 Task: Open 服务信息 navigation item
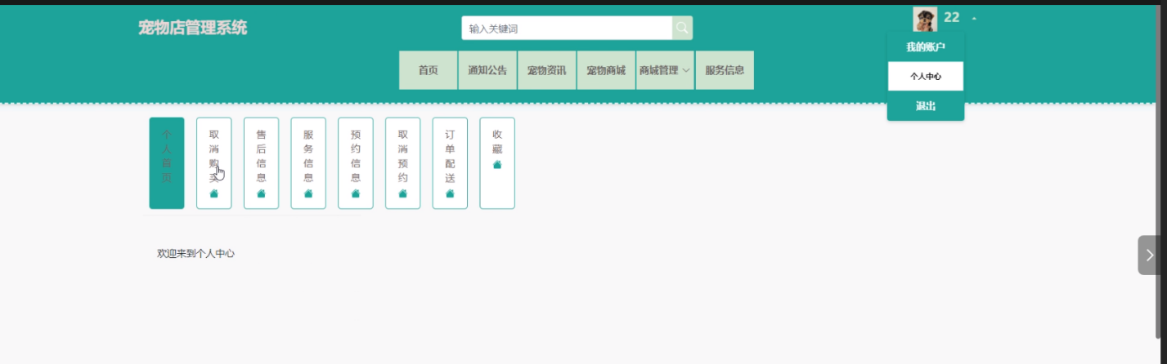pos(725,70)
